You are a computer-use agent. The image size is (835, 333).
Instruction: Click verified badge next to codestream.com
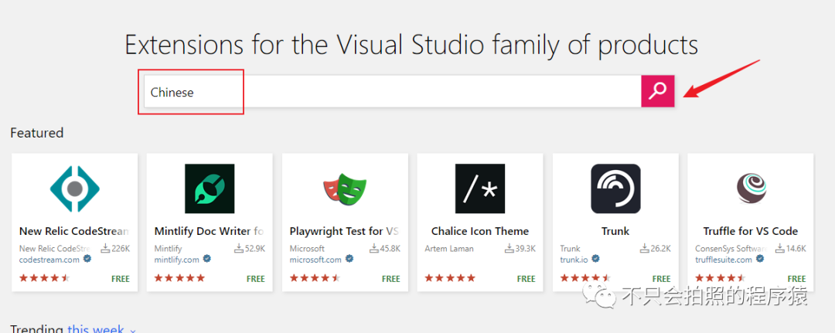[x=87, y=259]
